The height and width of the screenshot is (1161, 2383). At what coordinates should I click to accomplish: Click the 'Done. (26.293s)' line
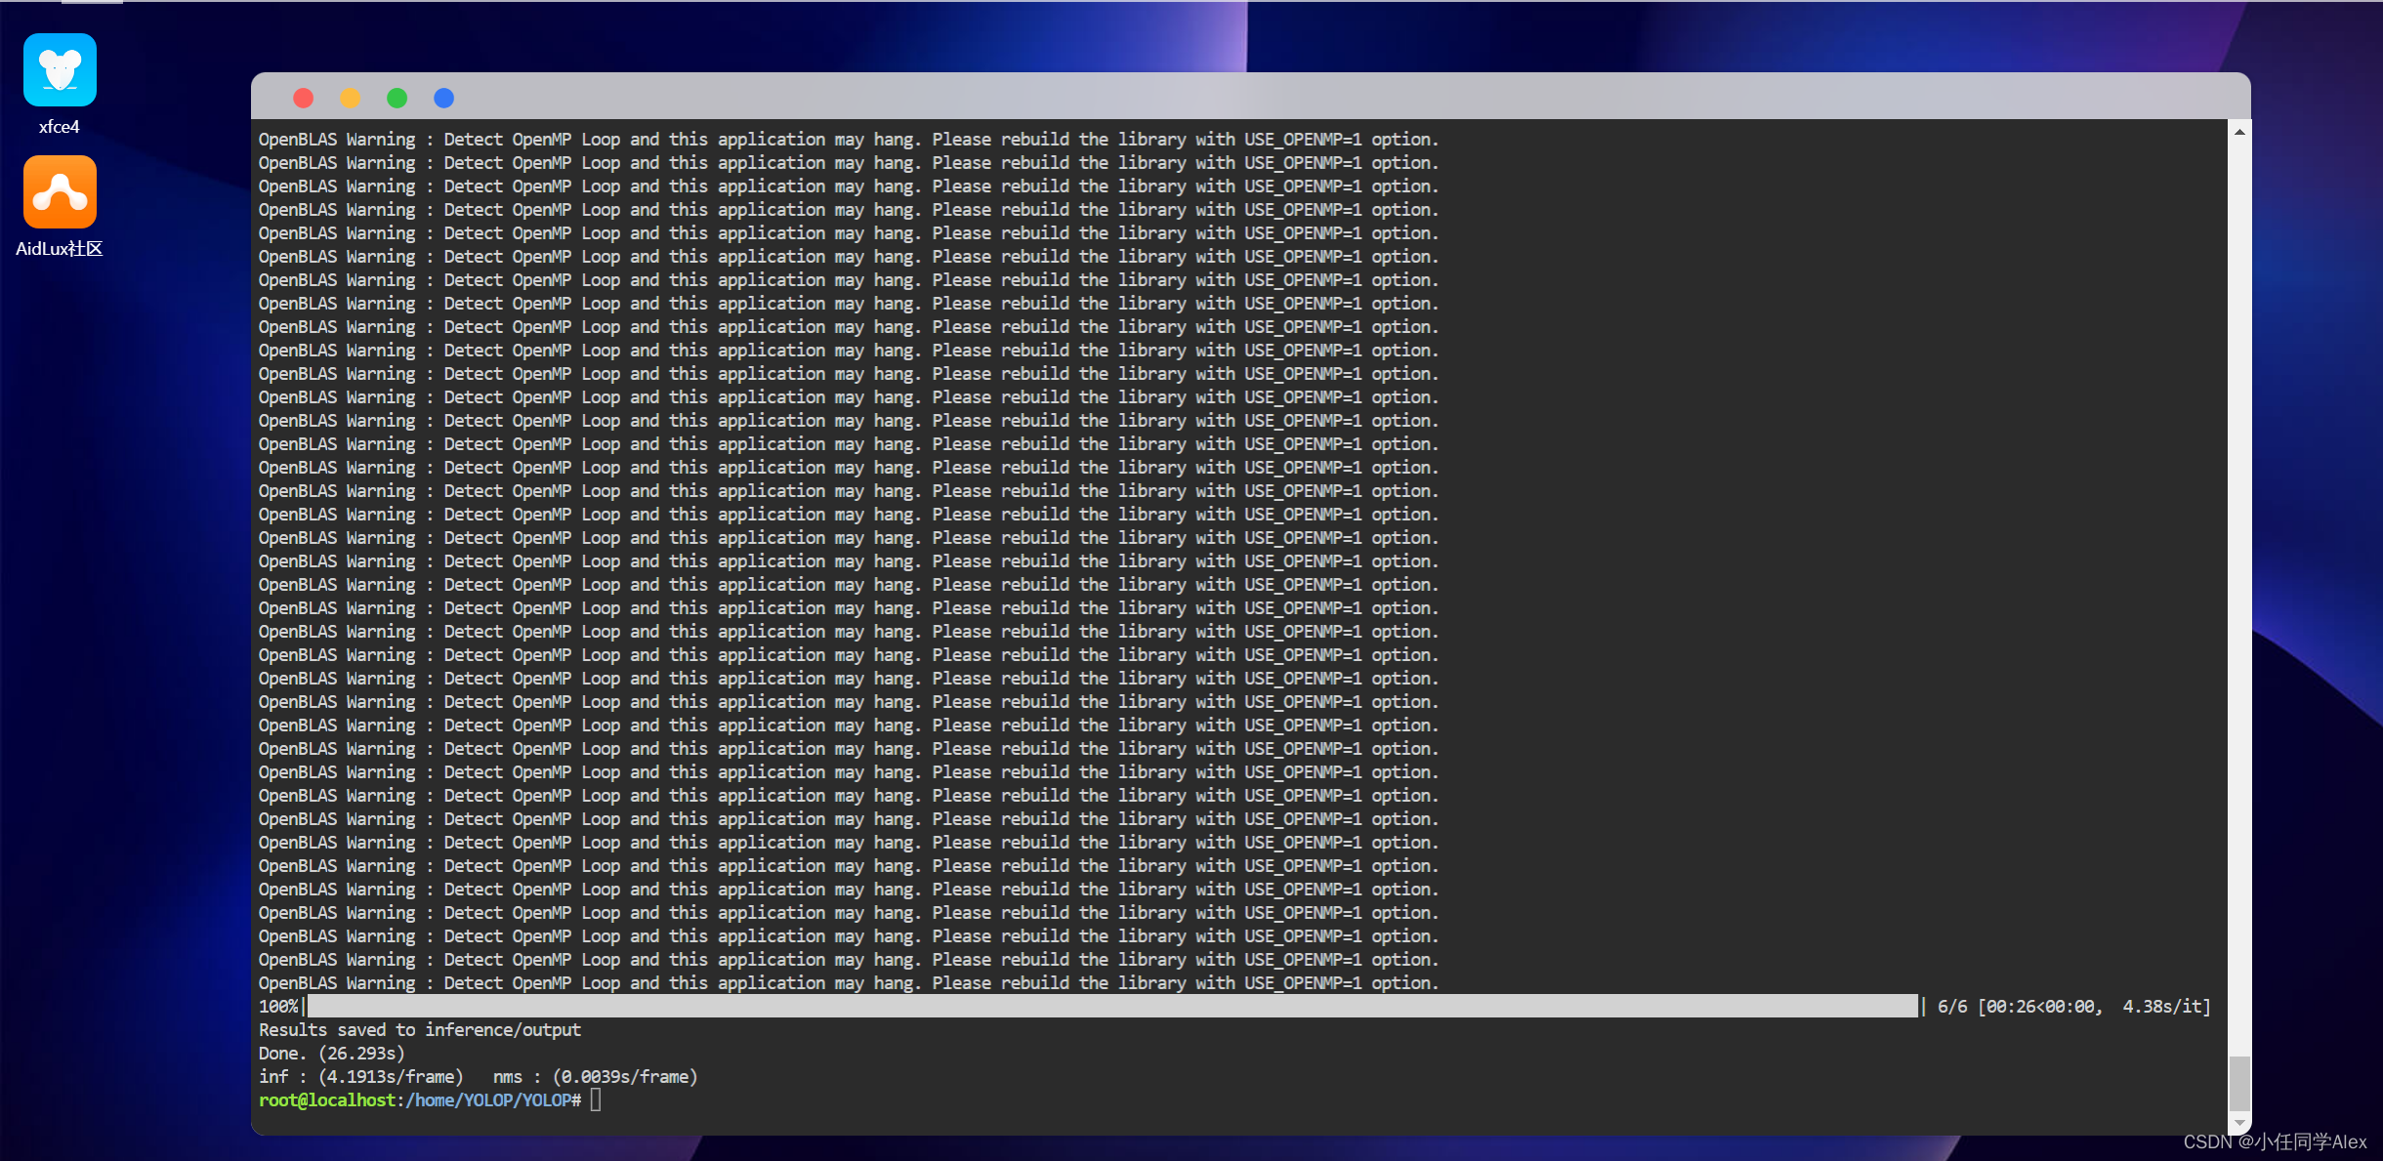click(x=332, y=1054)
